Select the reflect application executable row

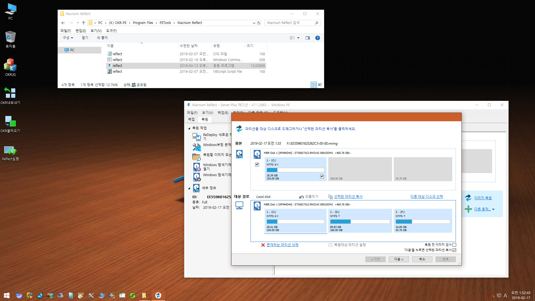[x=186, y=65]
